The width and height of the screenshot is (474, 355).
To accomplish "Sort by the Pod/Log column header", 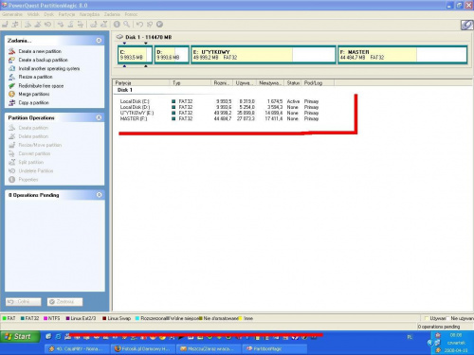I will (x=318, y=83).
